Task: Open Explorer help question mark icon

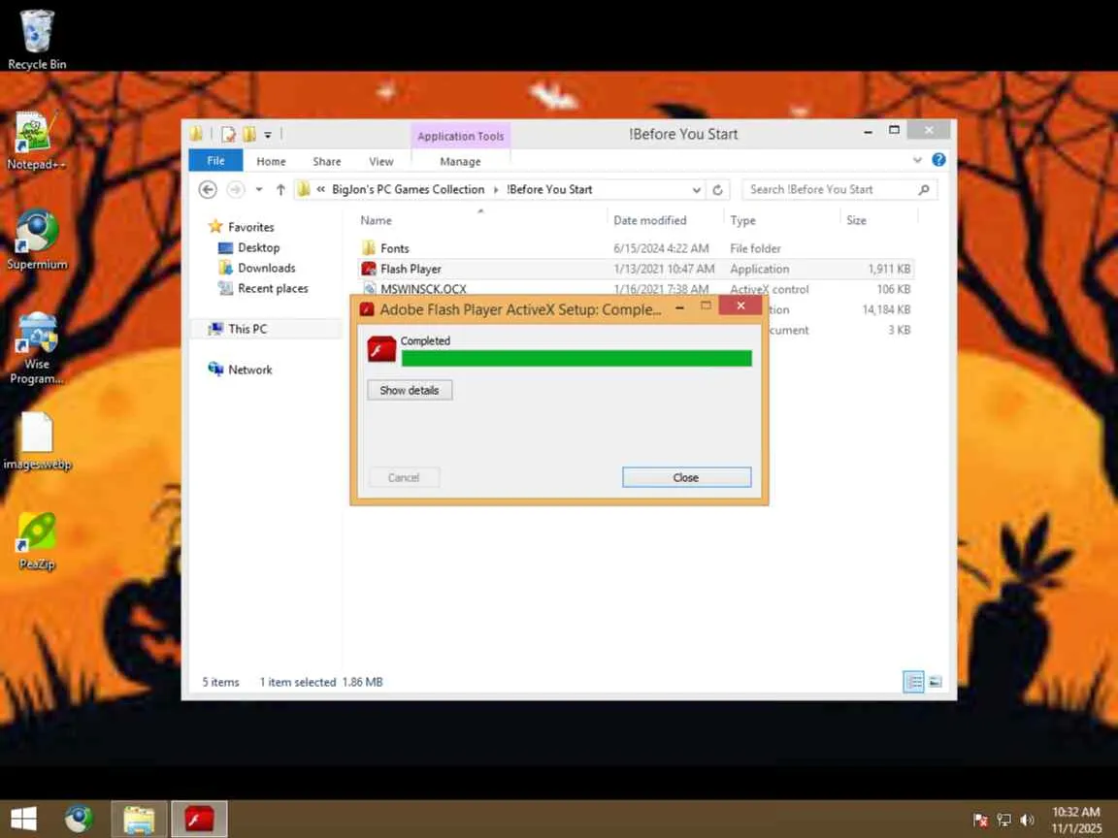Action: pyautogui.click(x=938, y=160)
